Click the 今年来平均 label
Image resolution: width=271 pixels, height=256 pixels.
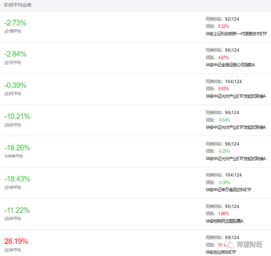click(13, 156)
